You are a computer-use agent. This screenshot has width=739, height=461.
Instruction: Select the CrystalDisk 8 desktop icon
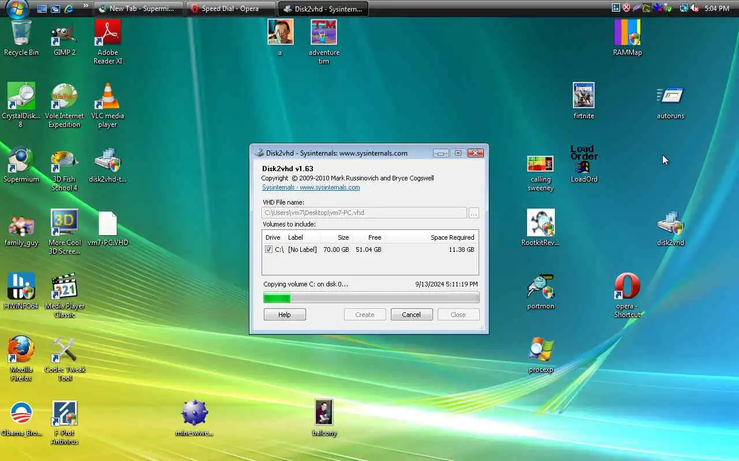(21, 105)
